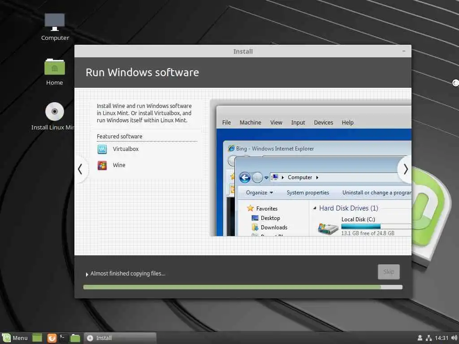459x344 pixels.
Task: Click the Help menu in the slideshow image
Action: tap(347, 122)
